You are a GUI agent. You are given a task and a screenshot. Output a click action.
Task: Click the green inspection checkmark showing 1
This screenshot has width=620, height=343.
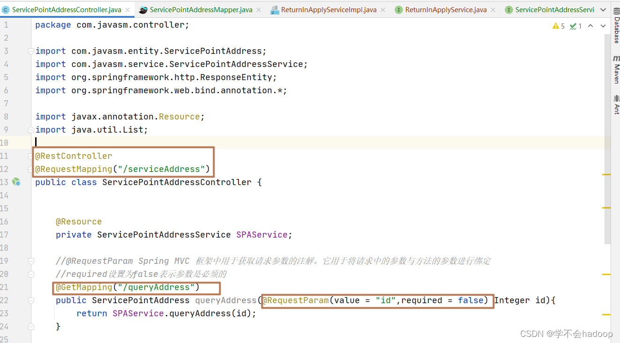[x=575, y=26]
